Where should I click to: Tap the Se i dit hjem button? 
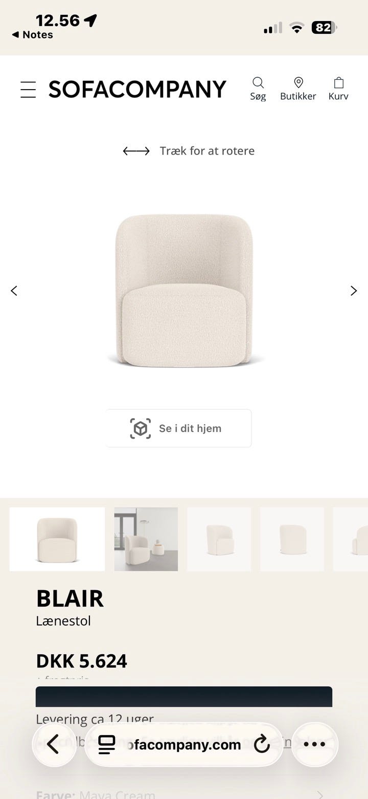[178, 428]
